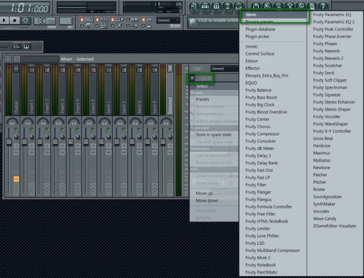Click the Insert 5 pan arc control
The image size is (364, 278).
pos(89,121)
